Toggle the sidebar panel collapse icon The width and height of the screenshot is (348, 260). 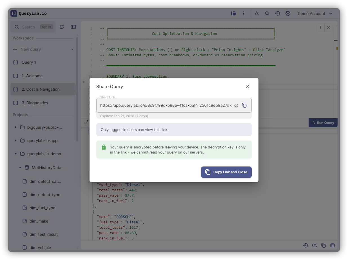tap(73, 27)
